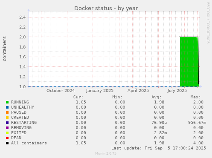Screen dimensions: 212x158
Task: Click the 1.0 y-axis tick label
Action: (23, 86)
